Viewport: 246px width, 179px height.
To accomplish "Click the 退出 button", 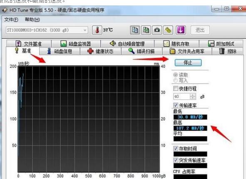I will pos(200,30).
